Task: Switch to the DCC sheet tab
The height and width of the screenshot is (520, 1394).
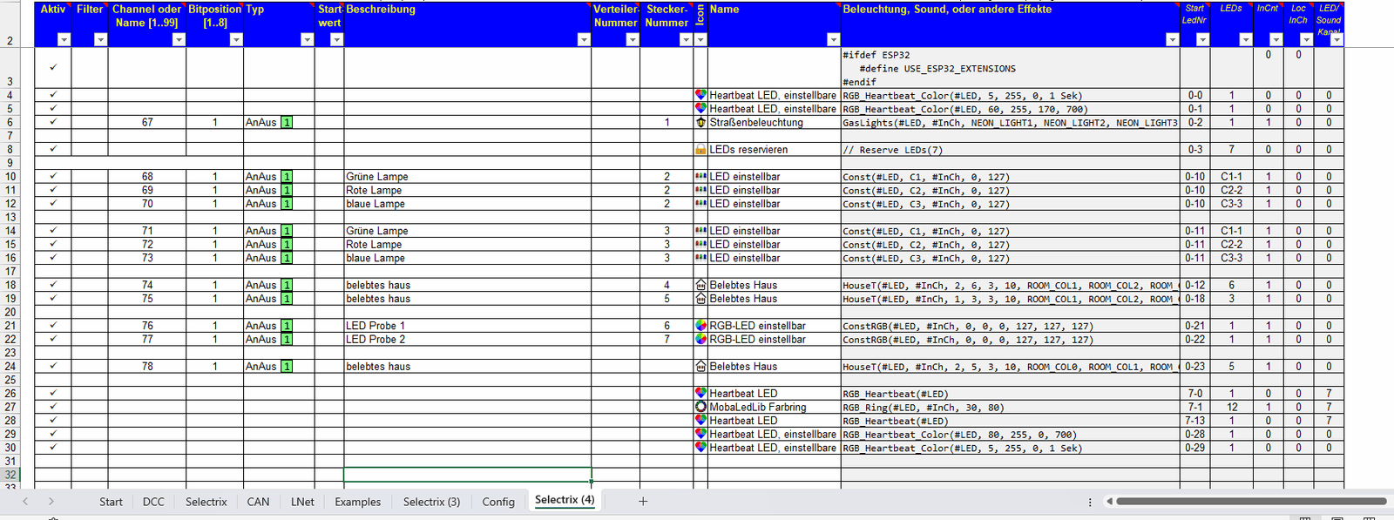Action: (x=153, y=502)
